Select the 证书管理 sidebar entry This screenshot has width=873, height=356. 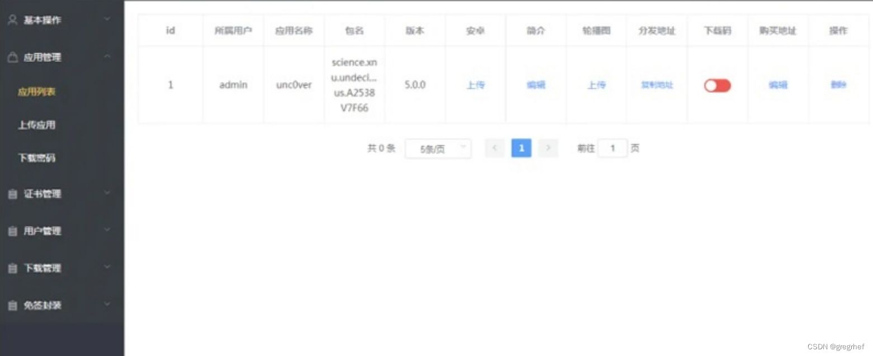point(39,194)
